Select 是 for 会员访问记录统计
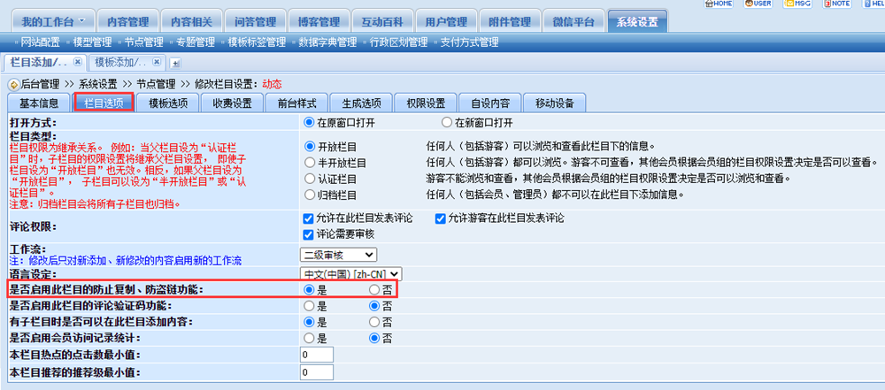Image resolution: width=885 pixels, height=390 pixels. tap(309, 338)
